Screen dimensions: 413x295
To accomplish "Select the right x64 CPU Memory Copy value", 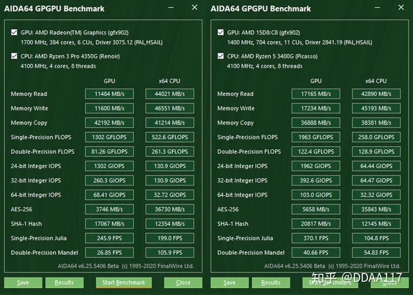I will click(x=376, y=122).
